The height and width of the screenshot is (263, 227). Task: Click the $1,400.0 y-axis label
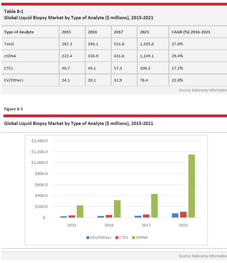click(x=39, y=141)
